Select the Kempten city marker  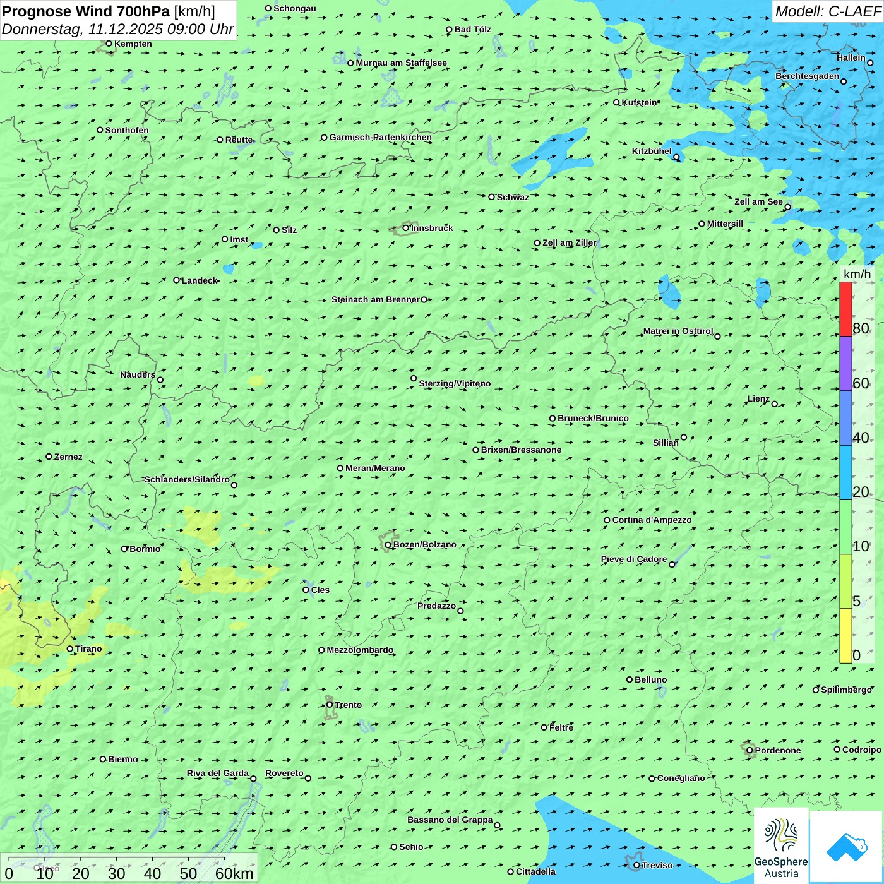click(x=109, y=44)
